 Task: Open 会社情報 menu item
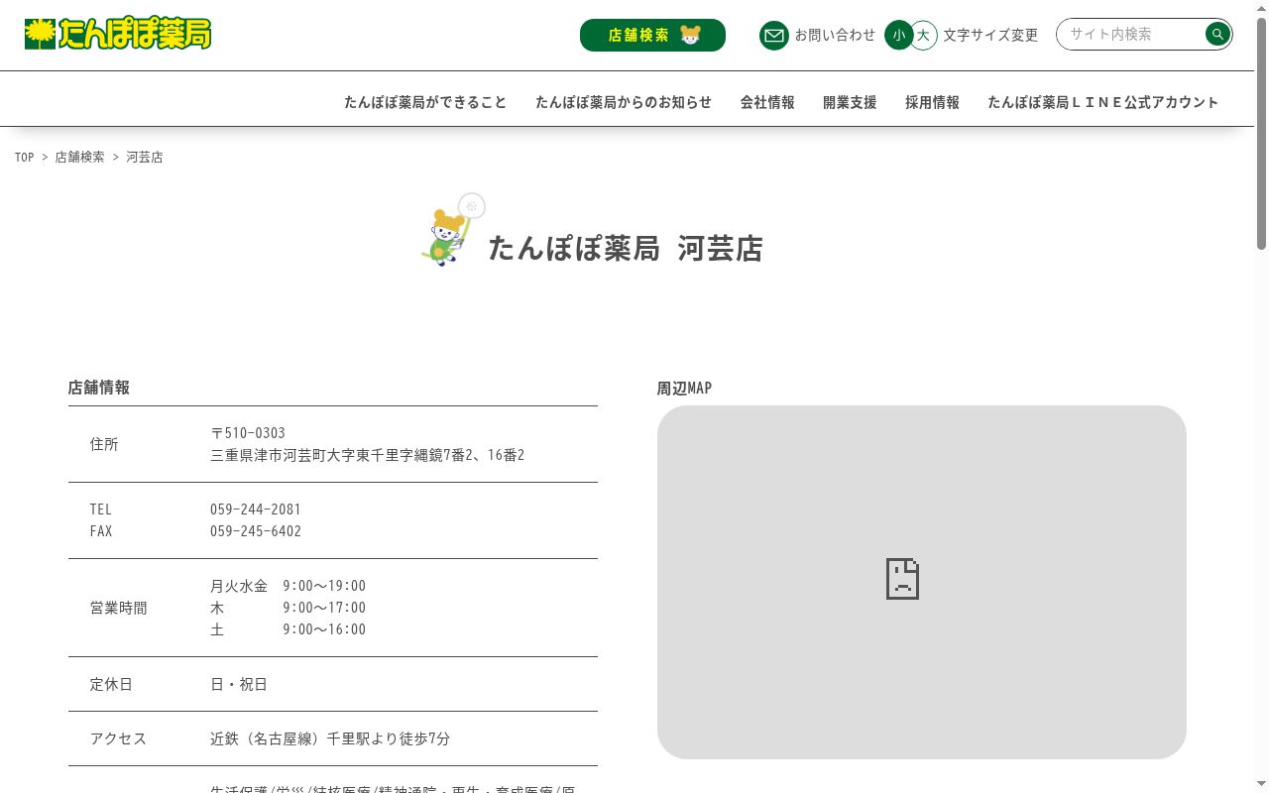point(767,102)
